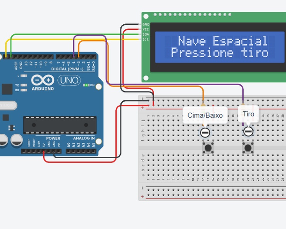
Task: Click the minus icon under Cima/Baixo label
Action: pos(205,133)
